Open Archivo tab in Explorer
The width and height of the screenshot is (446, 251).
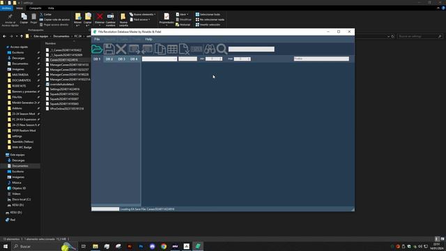tap(6, 8)
